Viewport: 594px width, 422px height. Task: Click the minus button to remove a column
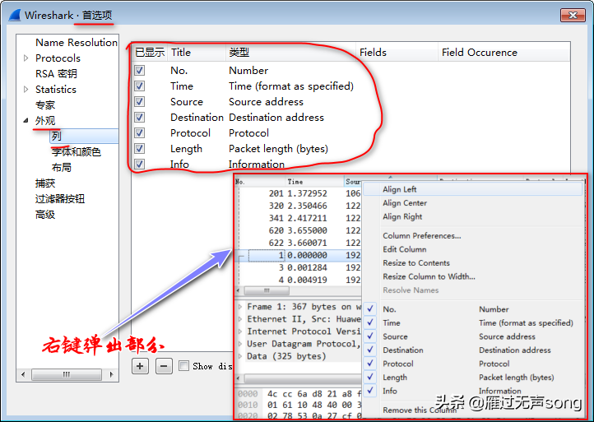coord(164,366)
